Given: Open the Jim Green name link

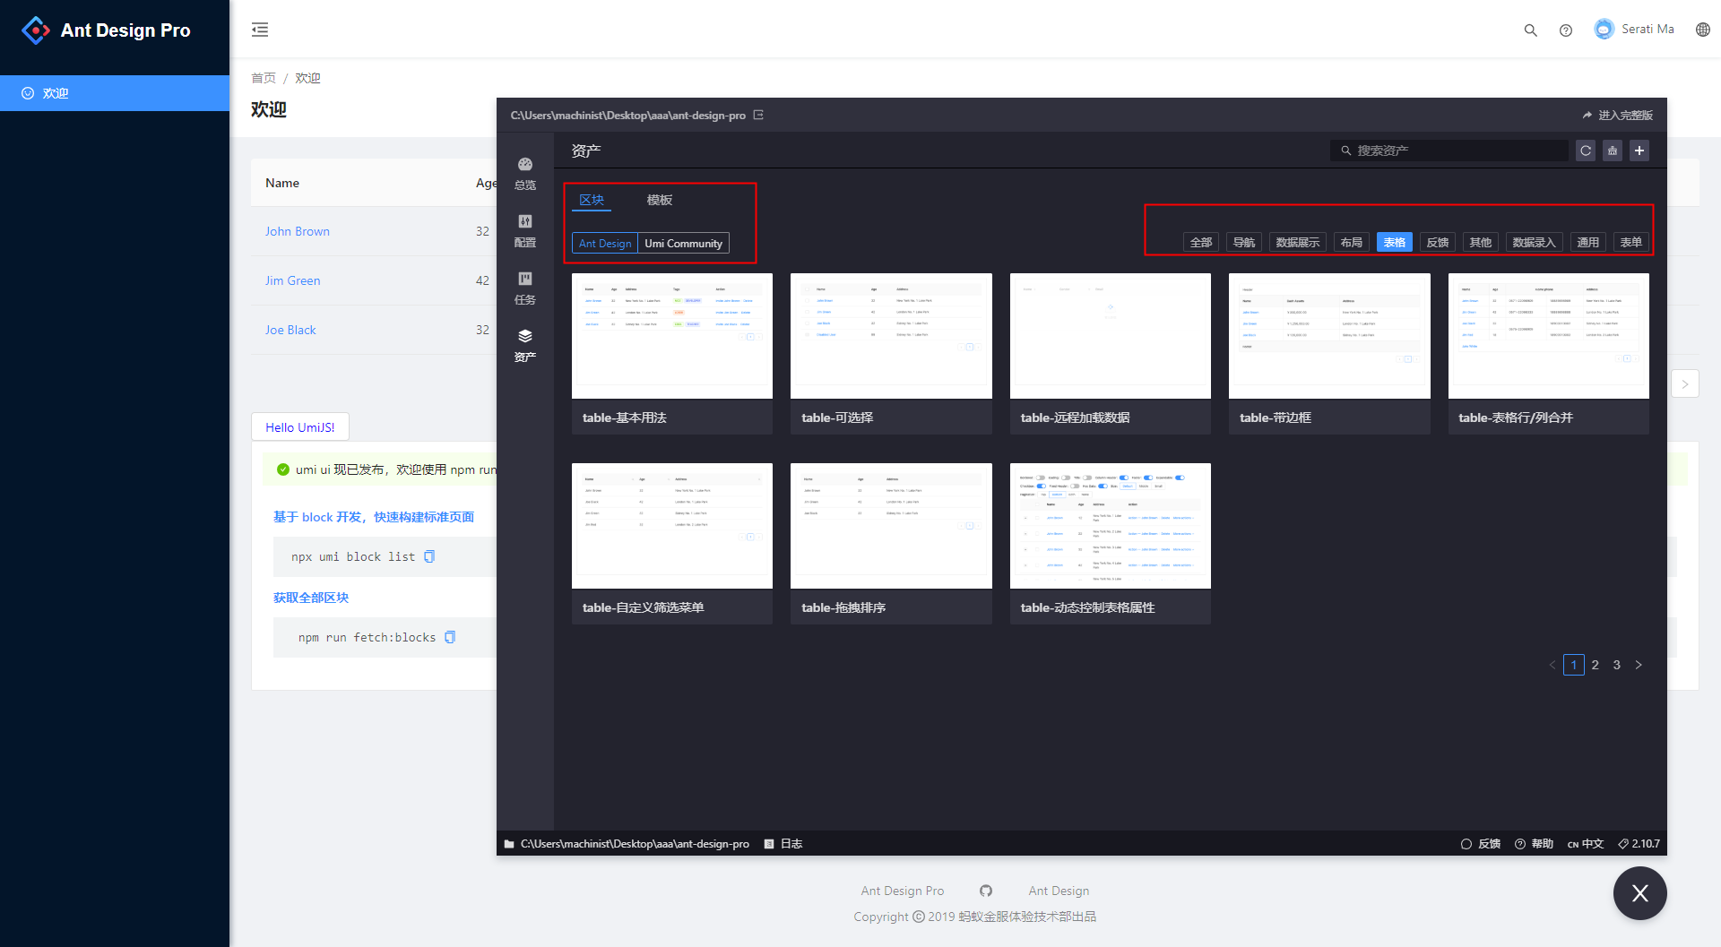Looking at the screenshot, I should point(292,280).
